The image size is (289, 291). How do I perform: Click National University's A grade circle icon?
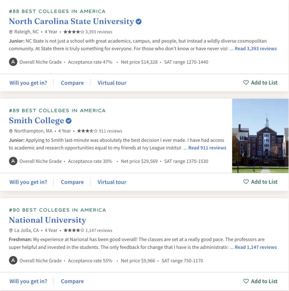13,261
